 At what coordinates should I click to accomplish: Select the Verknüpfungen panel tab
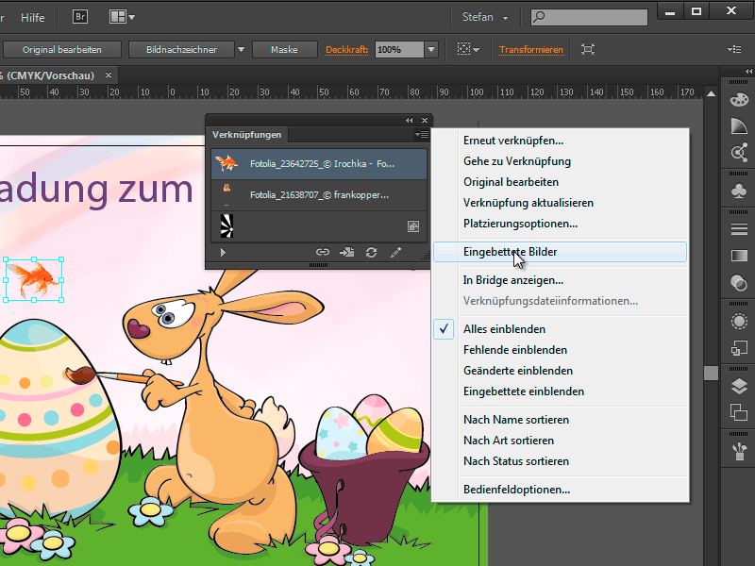click(247, 135)
